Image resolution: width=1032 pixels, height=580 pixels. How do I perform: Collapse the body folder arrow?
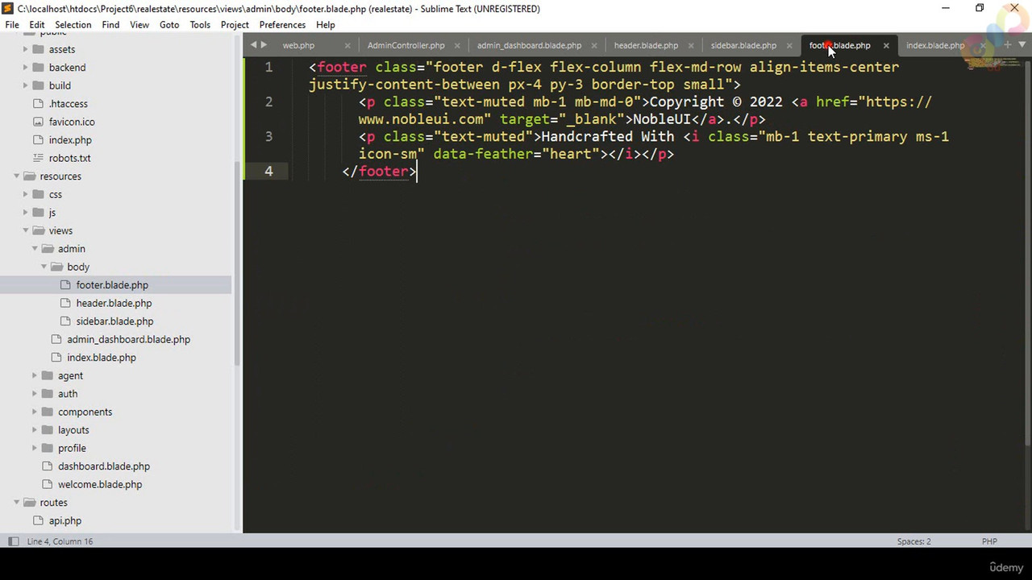(x=44, y=267)
